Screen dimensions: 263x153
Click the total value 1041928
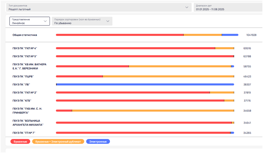pos(251,35)
